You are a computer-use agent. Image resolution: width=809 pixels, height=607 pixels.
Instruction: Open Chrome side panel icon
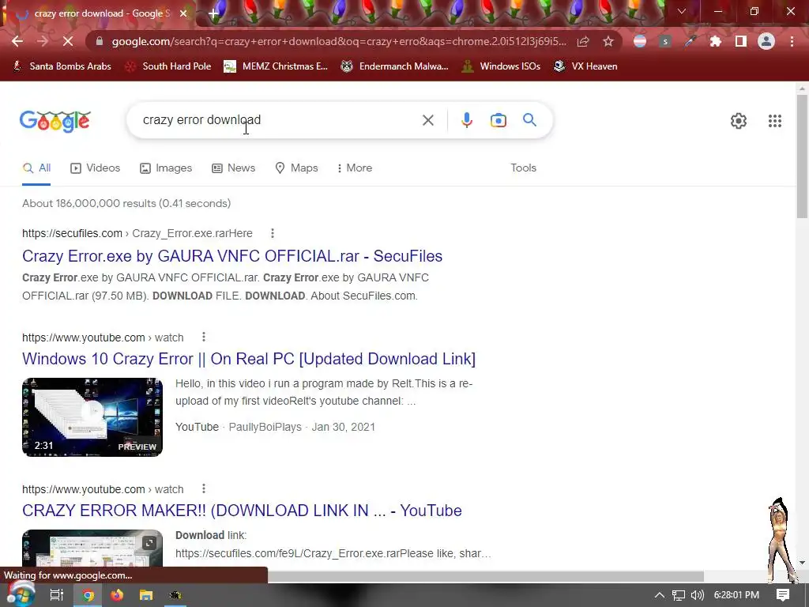click(741, 41)
